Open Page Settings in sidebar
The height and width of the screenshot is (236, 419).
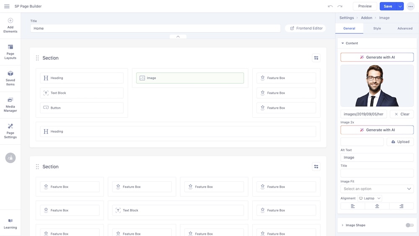coord(10,131)
